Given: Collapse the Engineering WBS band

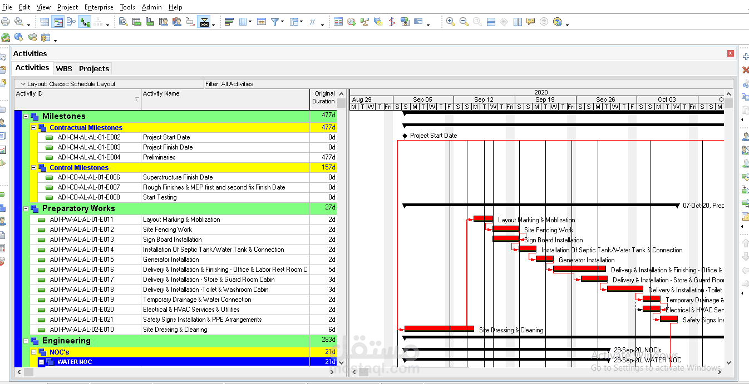Looking at the screenshot, I should click(26, 341).
